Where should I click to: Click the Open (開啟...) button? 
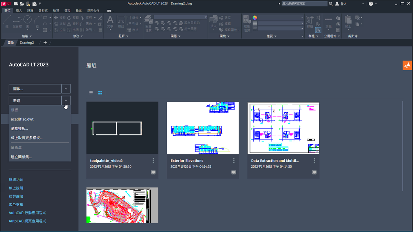[x=35, y=89]
